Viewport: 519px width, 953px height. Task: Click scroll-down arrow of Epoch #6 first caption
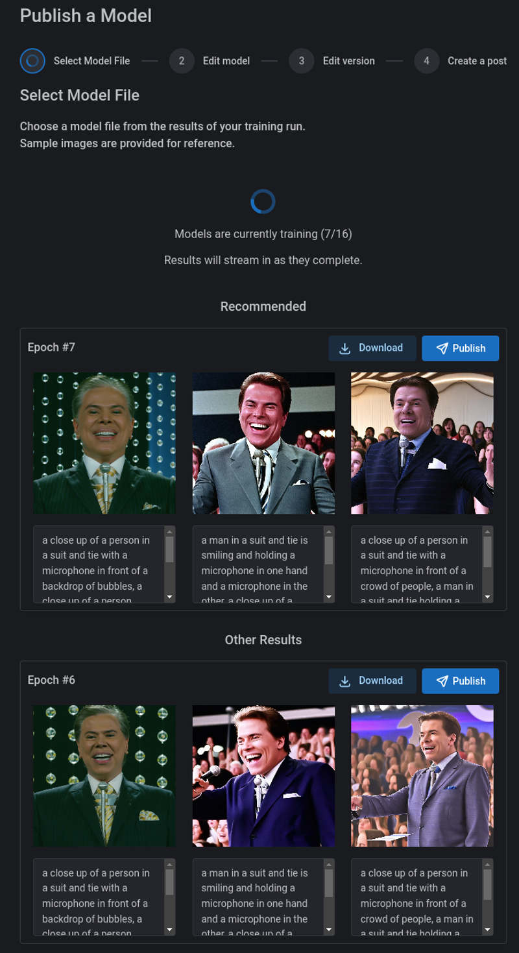pos(170,930)
